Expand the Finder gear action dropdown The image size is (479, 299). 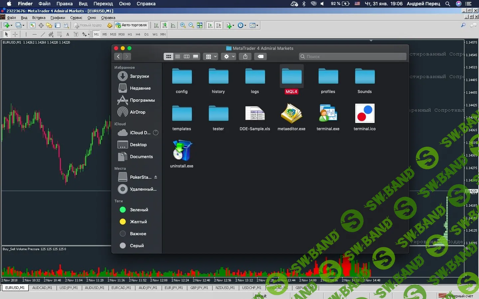coord(229,56)
